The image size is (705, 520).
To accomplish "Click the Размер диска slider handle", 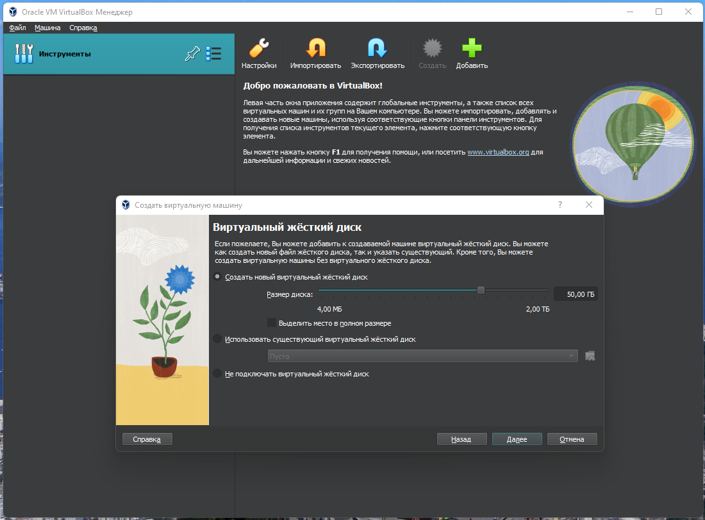I will pos(481,290).
